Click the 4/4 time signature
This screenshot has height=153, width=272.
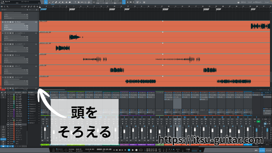click(x=178, y=149)
